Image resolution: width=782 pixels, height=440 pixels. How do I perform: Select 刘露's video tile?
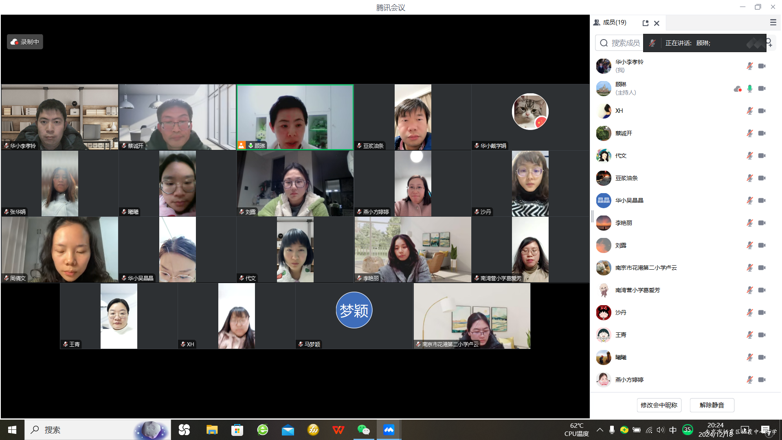coord(295,184)
